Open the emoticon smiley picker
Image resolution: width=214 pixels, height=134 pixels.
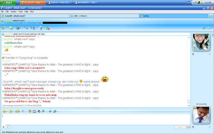click(4, 111)
